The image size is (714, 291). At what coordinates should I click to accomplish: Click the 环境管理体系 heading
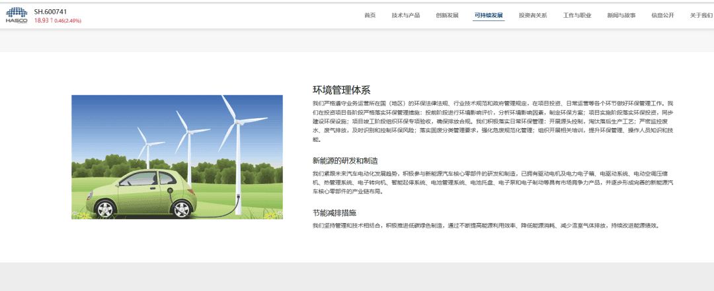pos(341,90)
